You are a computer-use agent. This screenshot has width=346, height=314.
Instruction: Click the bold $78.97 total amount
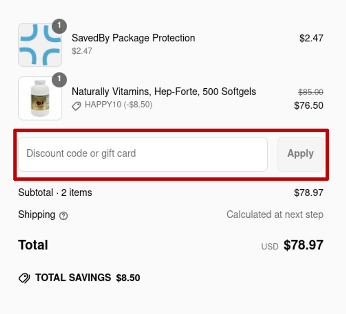click(303, 245)
